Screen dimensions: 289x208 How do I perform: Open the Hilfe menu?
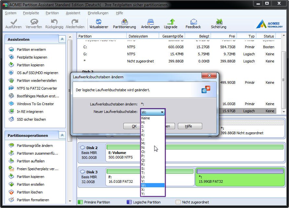click(x=119, y=13)
